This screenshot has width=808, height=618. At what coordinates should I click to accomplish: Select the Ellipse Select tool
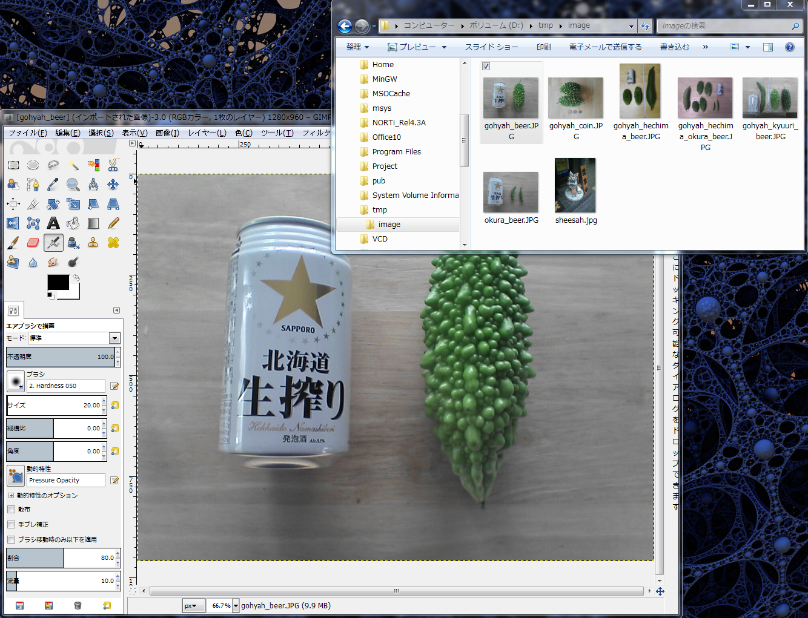click(33, 165)
